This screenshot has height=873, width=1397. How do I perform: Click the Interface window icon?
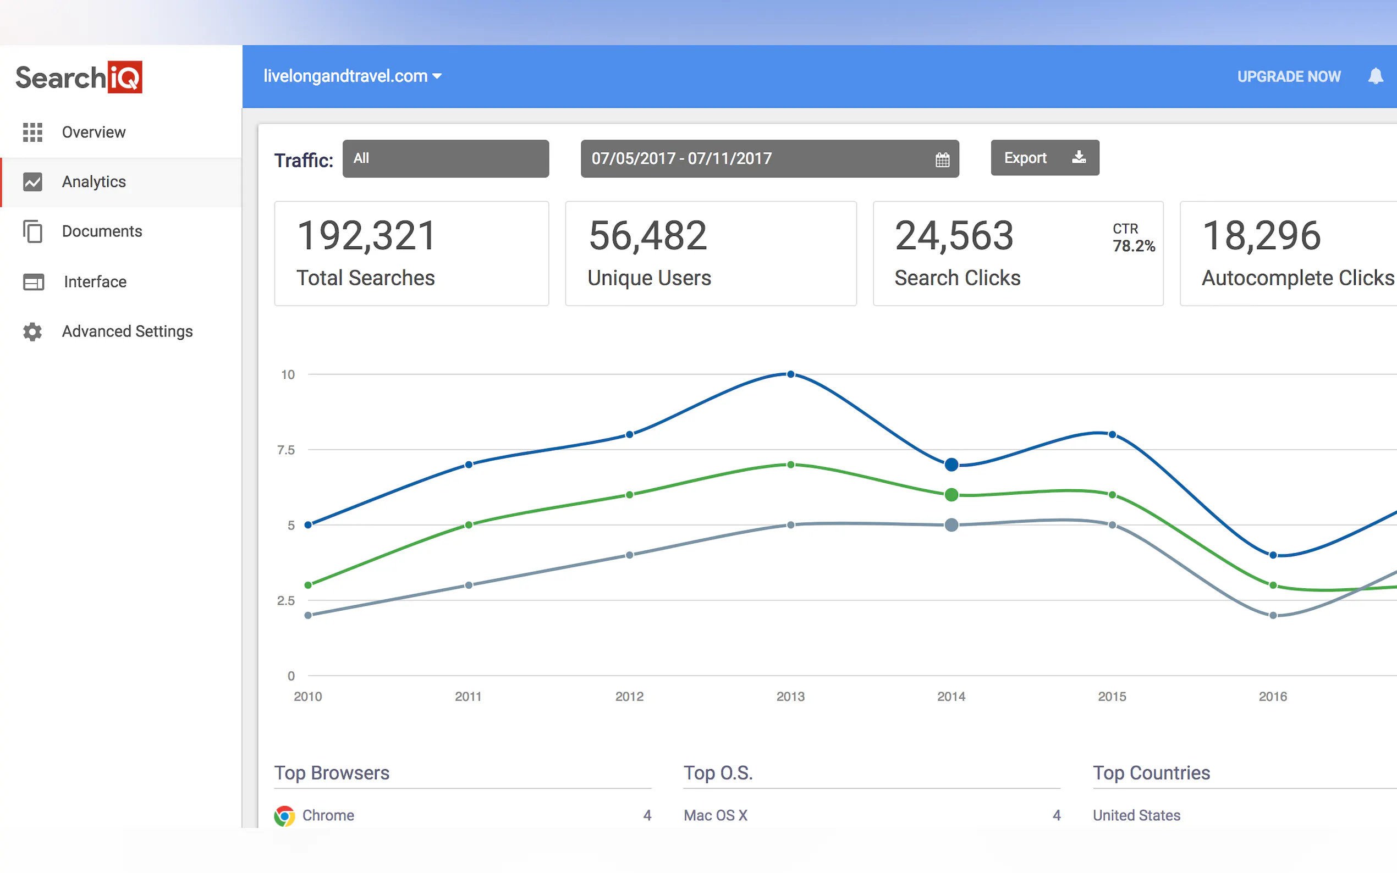[x=33, y=282]
